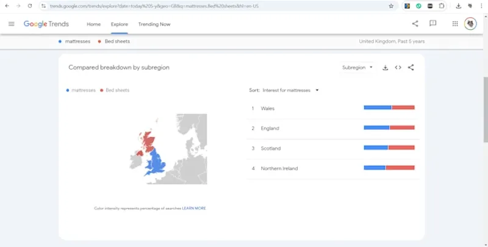Open the green circular browser extension
Image resolution: width=488 pixels, height=247 pixels.
pos(418,6)
